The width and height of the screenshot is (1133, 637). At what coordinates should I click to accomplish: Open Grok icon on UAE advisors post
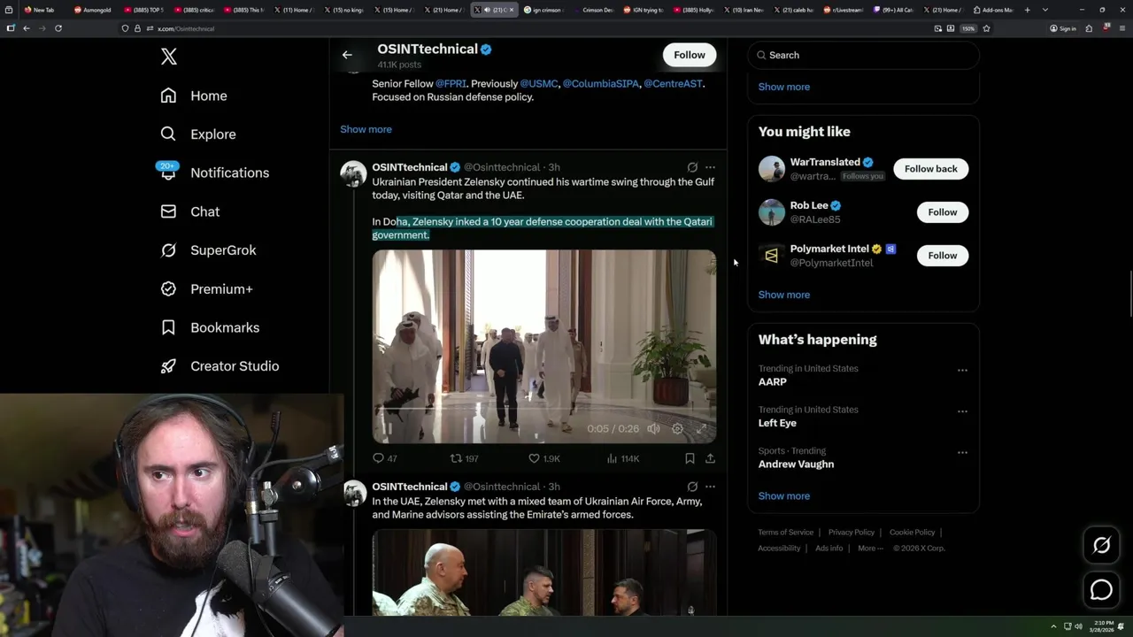(692, 487)
